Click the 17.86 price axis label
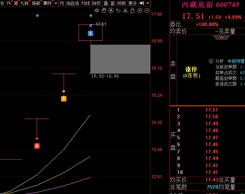 pyautogui.click(x=157, y=14)
